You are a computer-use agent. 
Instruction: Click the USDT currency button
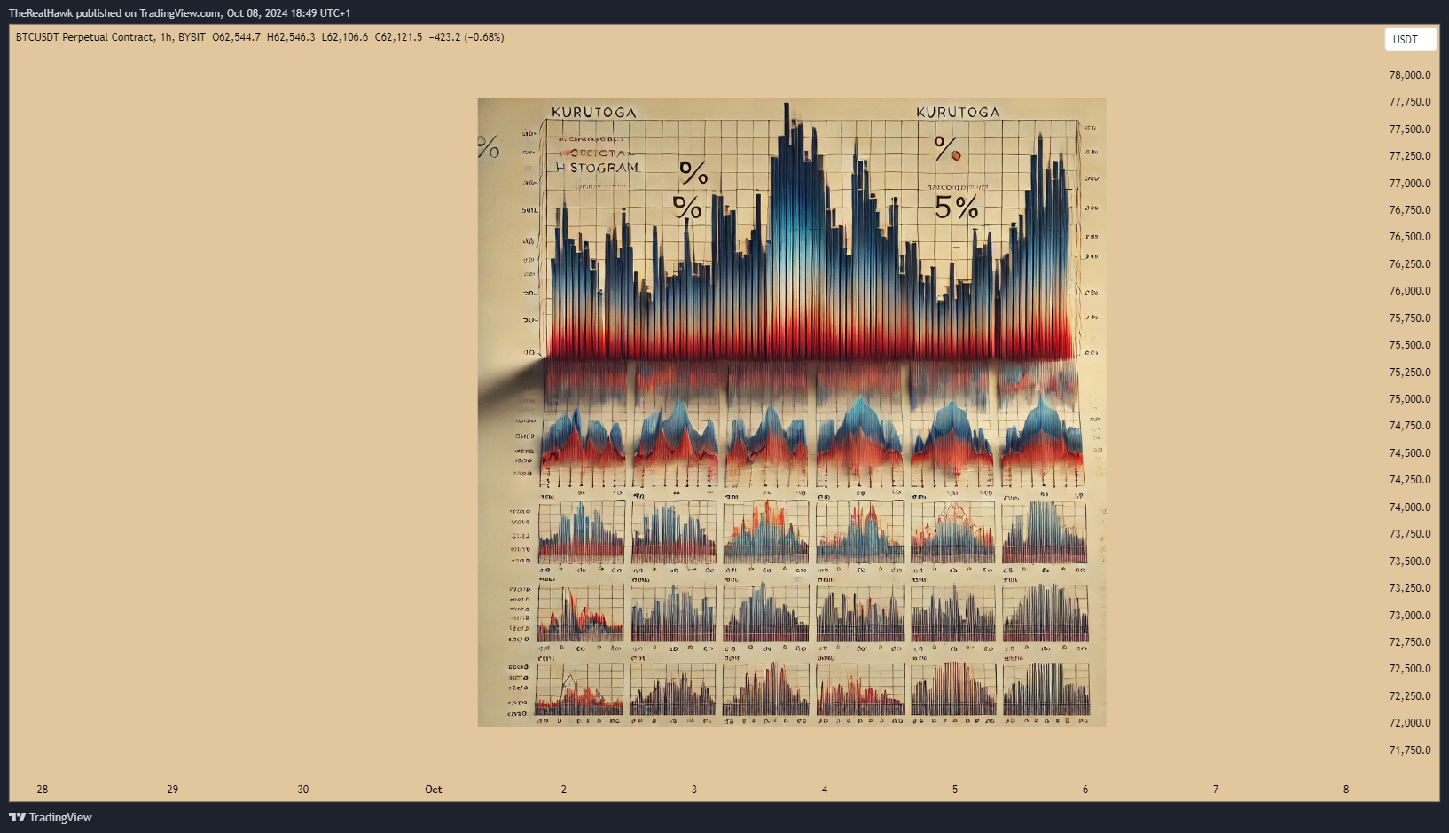[1410, 39]
